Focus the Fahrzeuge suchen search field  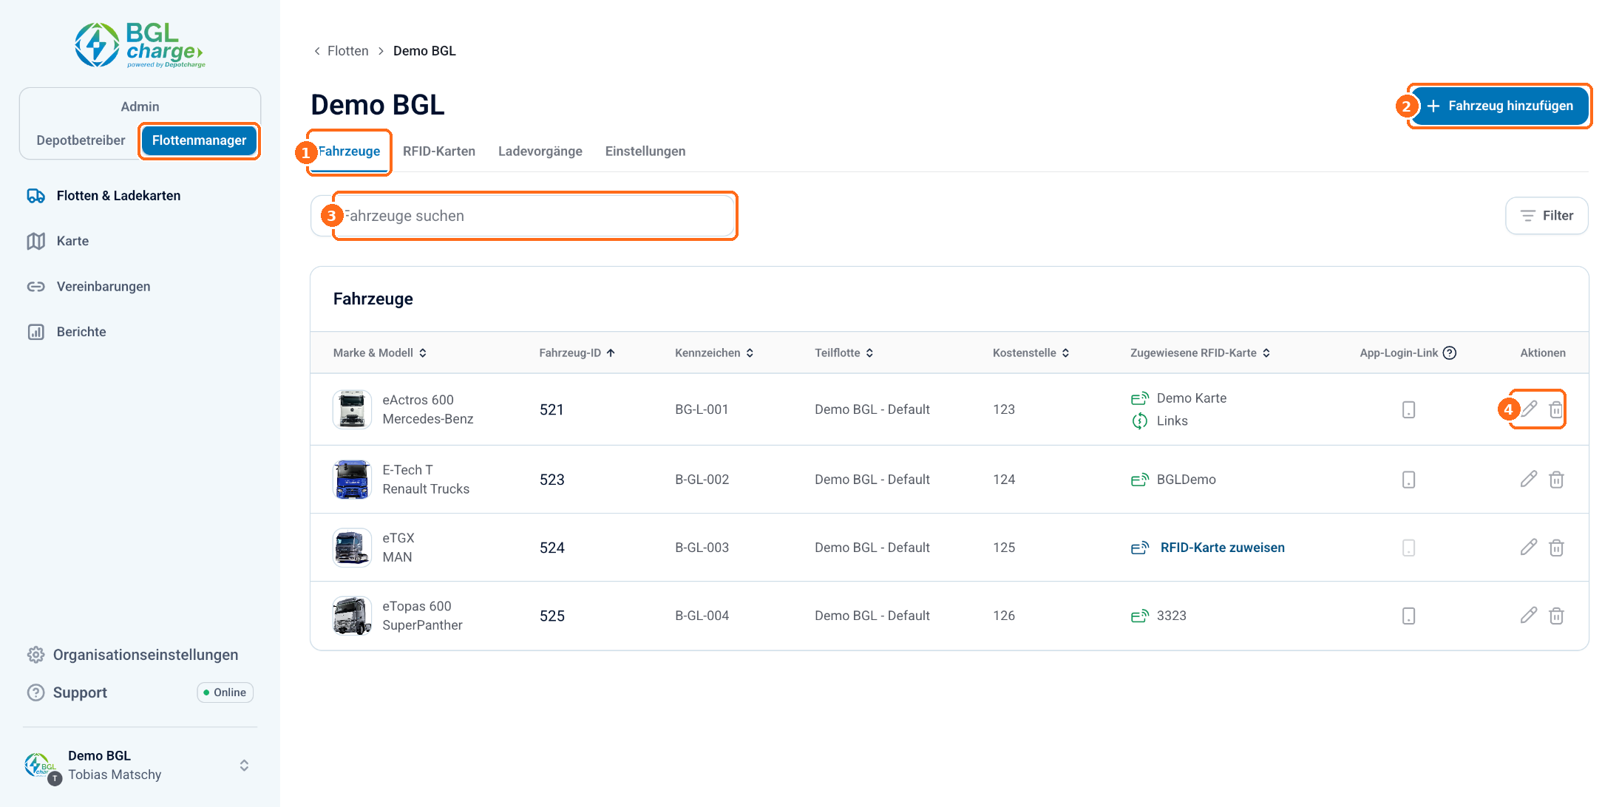[x=523, y=216]
